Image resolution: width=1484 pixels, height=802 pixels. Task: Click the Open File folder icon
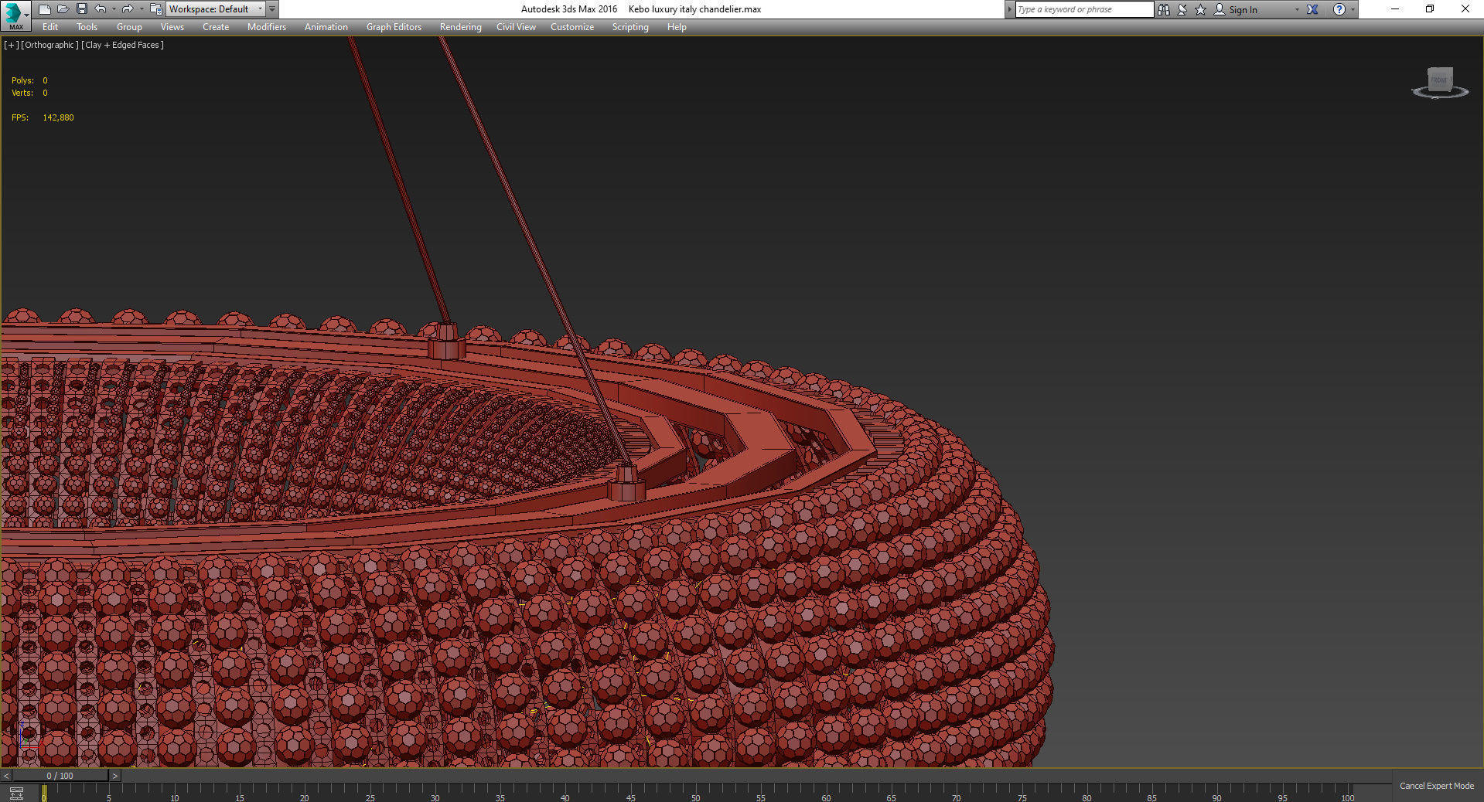click(63, 9)
